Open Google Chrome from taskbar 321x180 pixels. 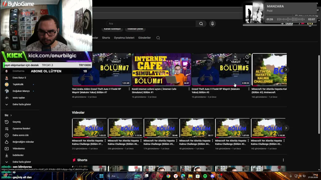coord(168,176)
